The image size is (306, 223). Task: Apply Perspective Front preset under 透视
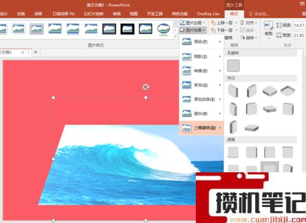(233, 152)
